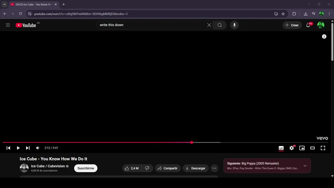Open the tab search dropdown arrow
334x188 pixels.
4,4
